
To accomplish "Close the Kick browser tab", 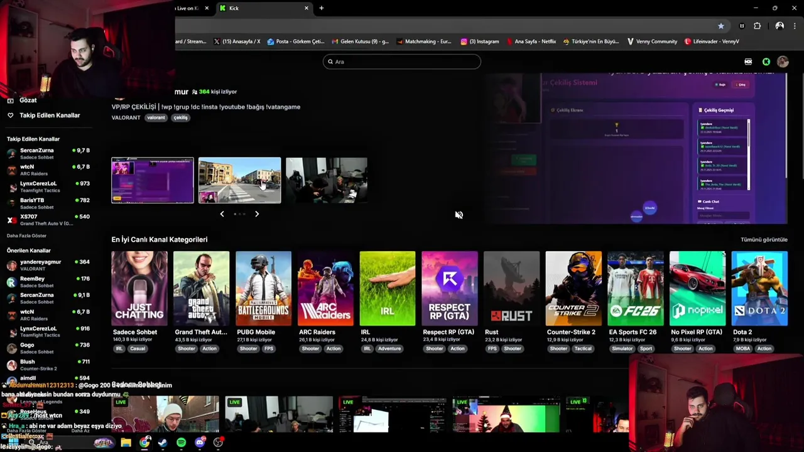I will coord(307,8).
